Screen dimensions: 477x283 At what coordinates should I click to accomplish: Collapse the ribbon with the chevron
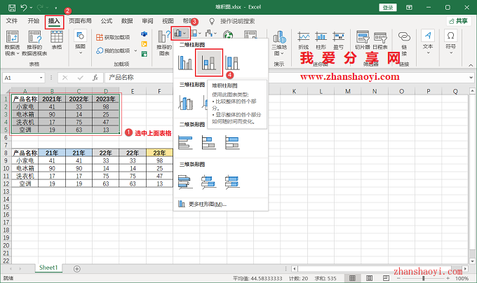(471, 65)
